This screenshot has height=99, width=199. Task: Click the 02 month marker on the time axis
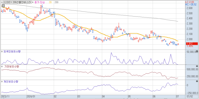point(55,96)
